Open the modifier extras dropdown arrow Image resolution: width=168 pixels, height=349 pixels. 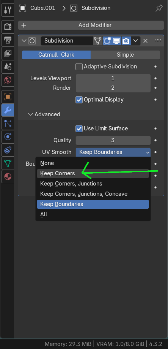[136, 41]
